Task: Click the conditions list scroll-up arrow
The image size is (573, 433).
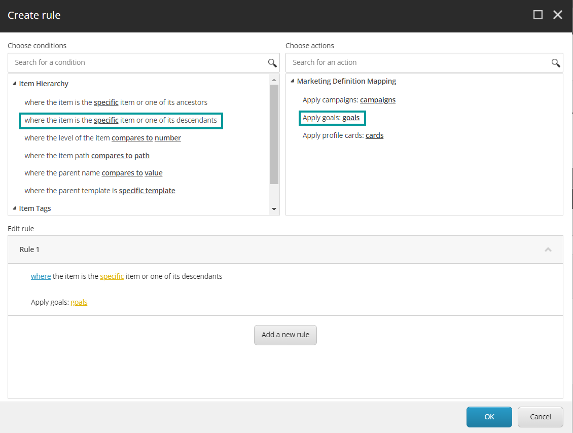Action: click(274, 80)
